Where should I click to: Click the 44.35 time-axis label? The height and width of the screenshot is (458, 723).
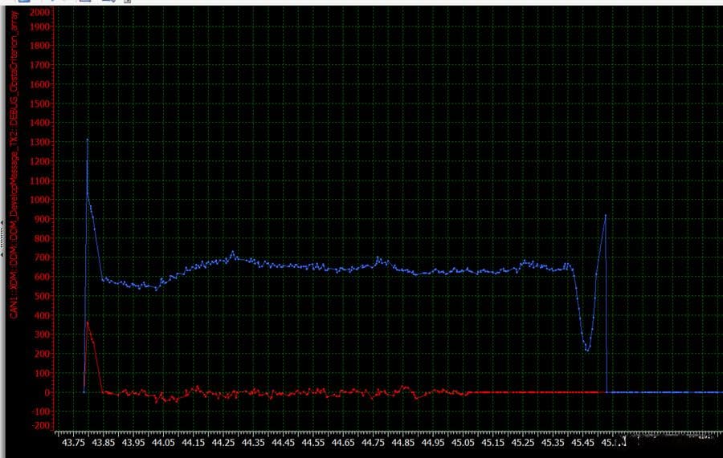(x=253, y=443)
